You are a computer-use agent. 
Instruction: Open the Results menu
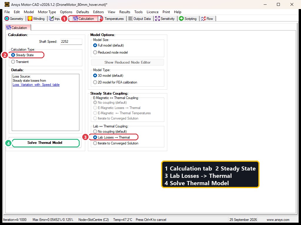125,12
